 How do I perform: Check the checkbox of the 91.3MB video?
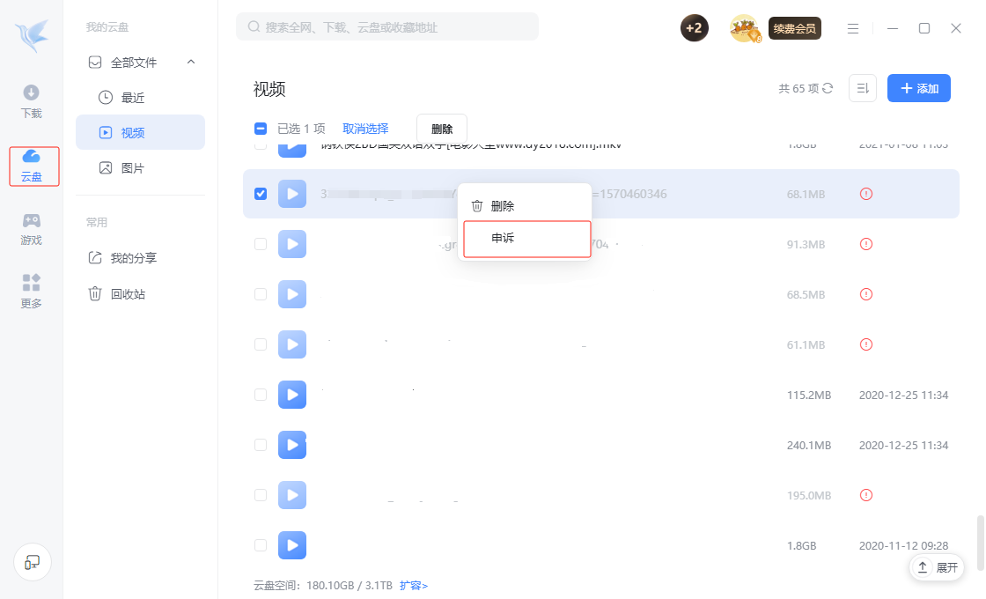pyautogui.click(x=261, y=244)
